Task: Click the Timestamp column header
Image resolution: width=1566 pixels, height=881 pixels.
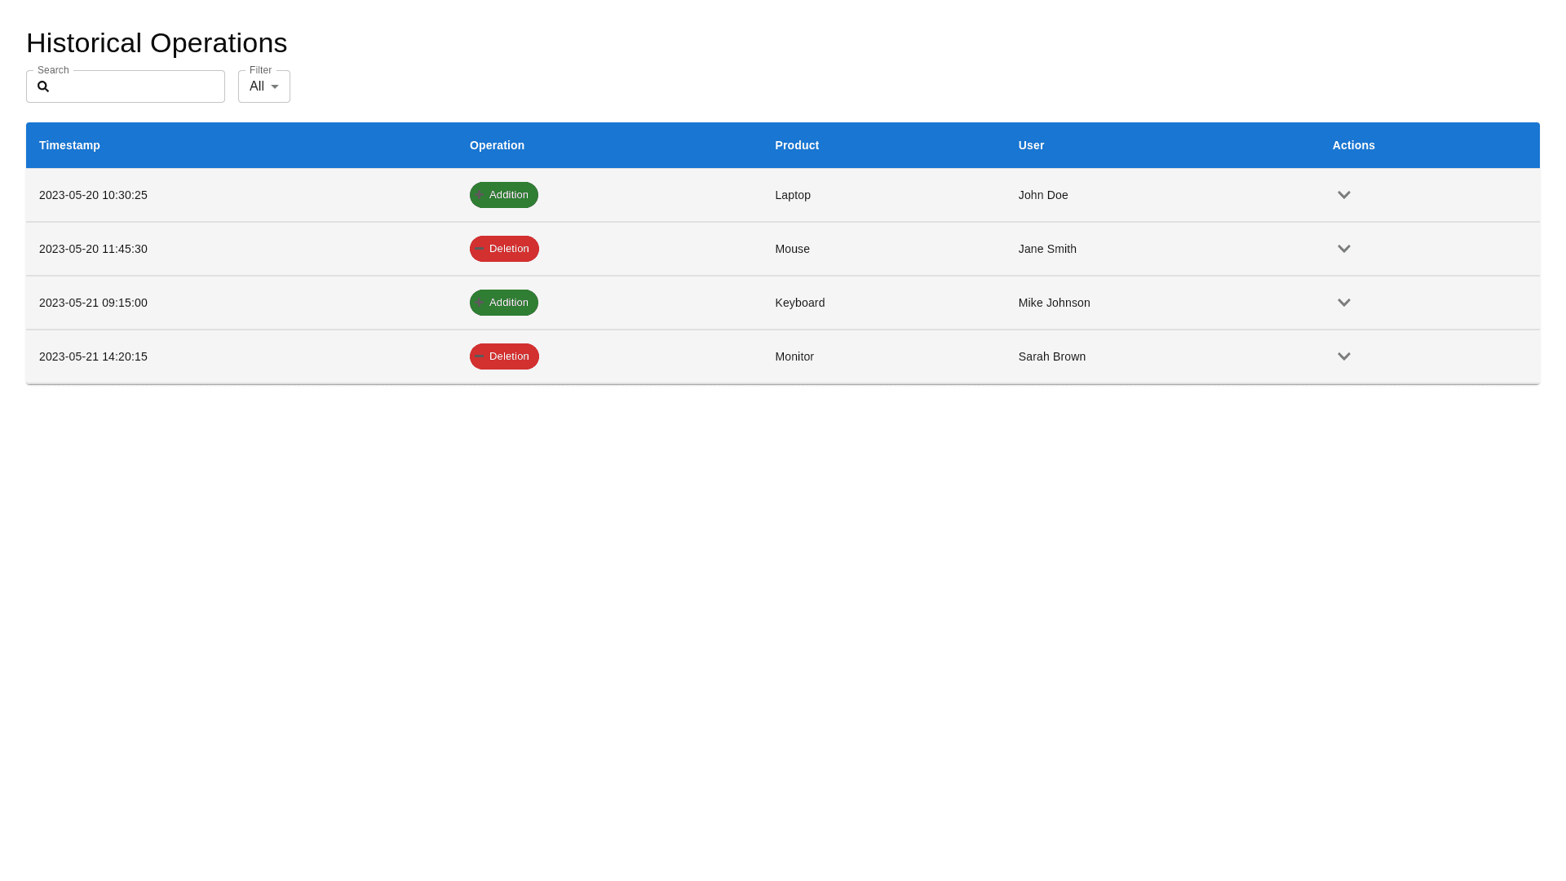Action: click(69, 145)
